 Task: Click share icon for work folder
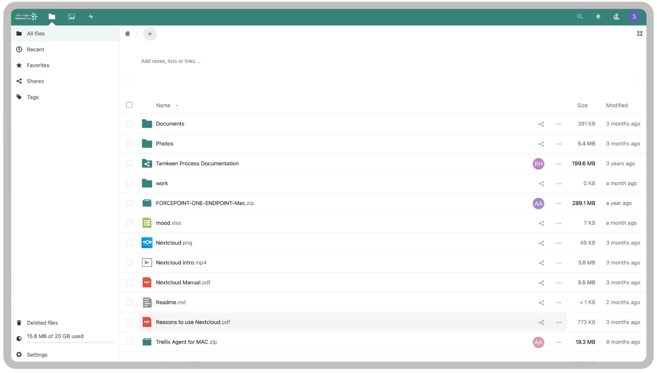pyautogui.click(x=541, y=184)
